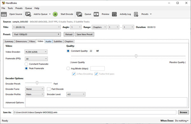
Task: Click the Constant Quality slider thumb
Action: click(x=136, y=56)
